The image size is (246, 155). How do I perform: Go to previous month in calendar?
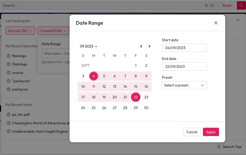tap(141, 46)
